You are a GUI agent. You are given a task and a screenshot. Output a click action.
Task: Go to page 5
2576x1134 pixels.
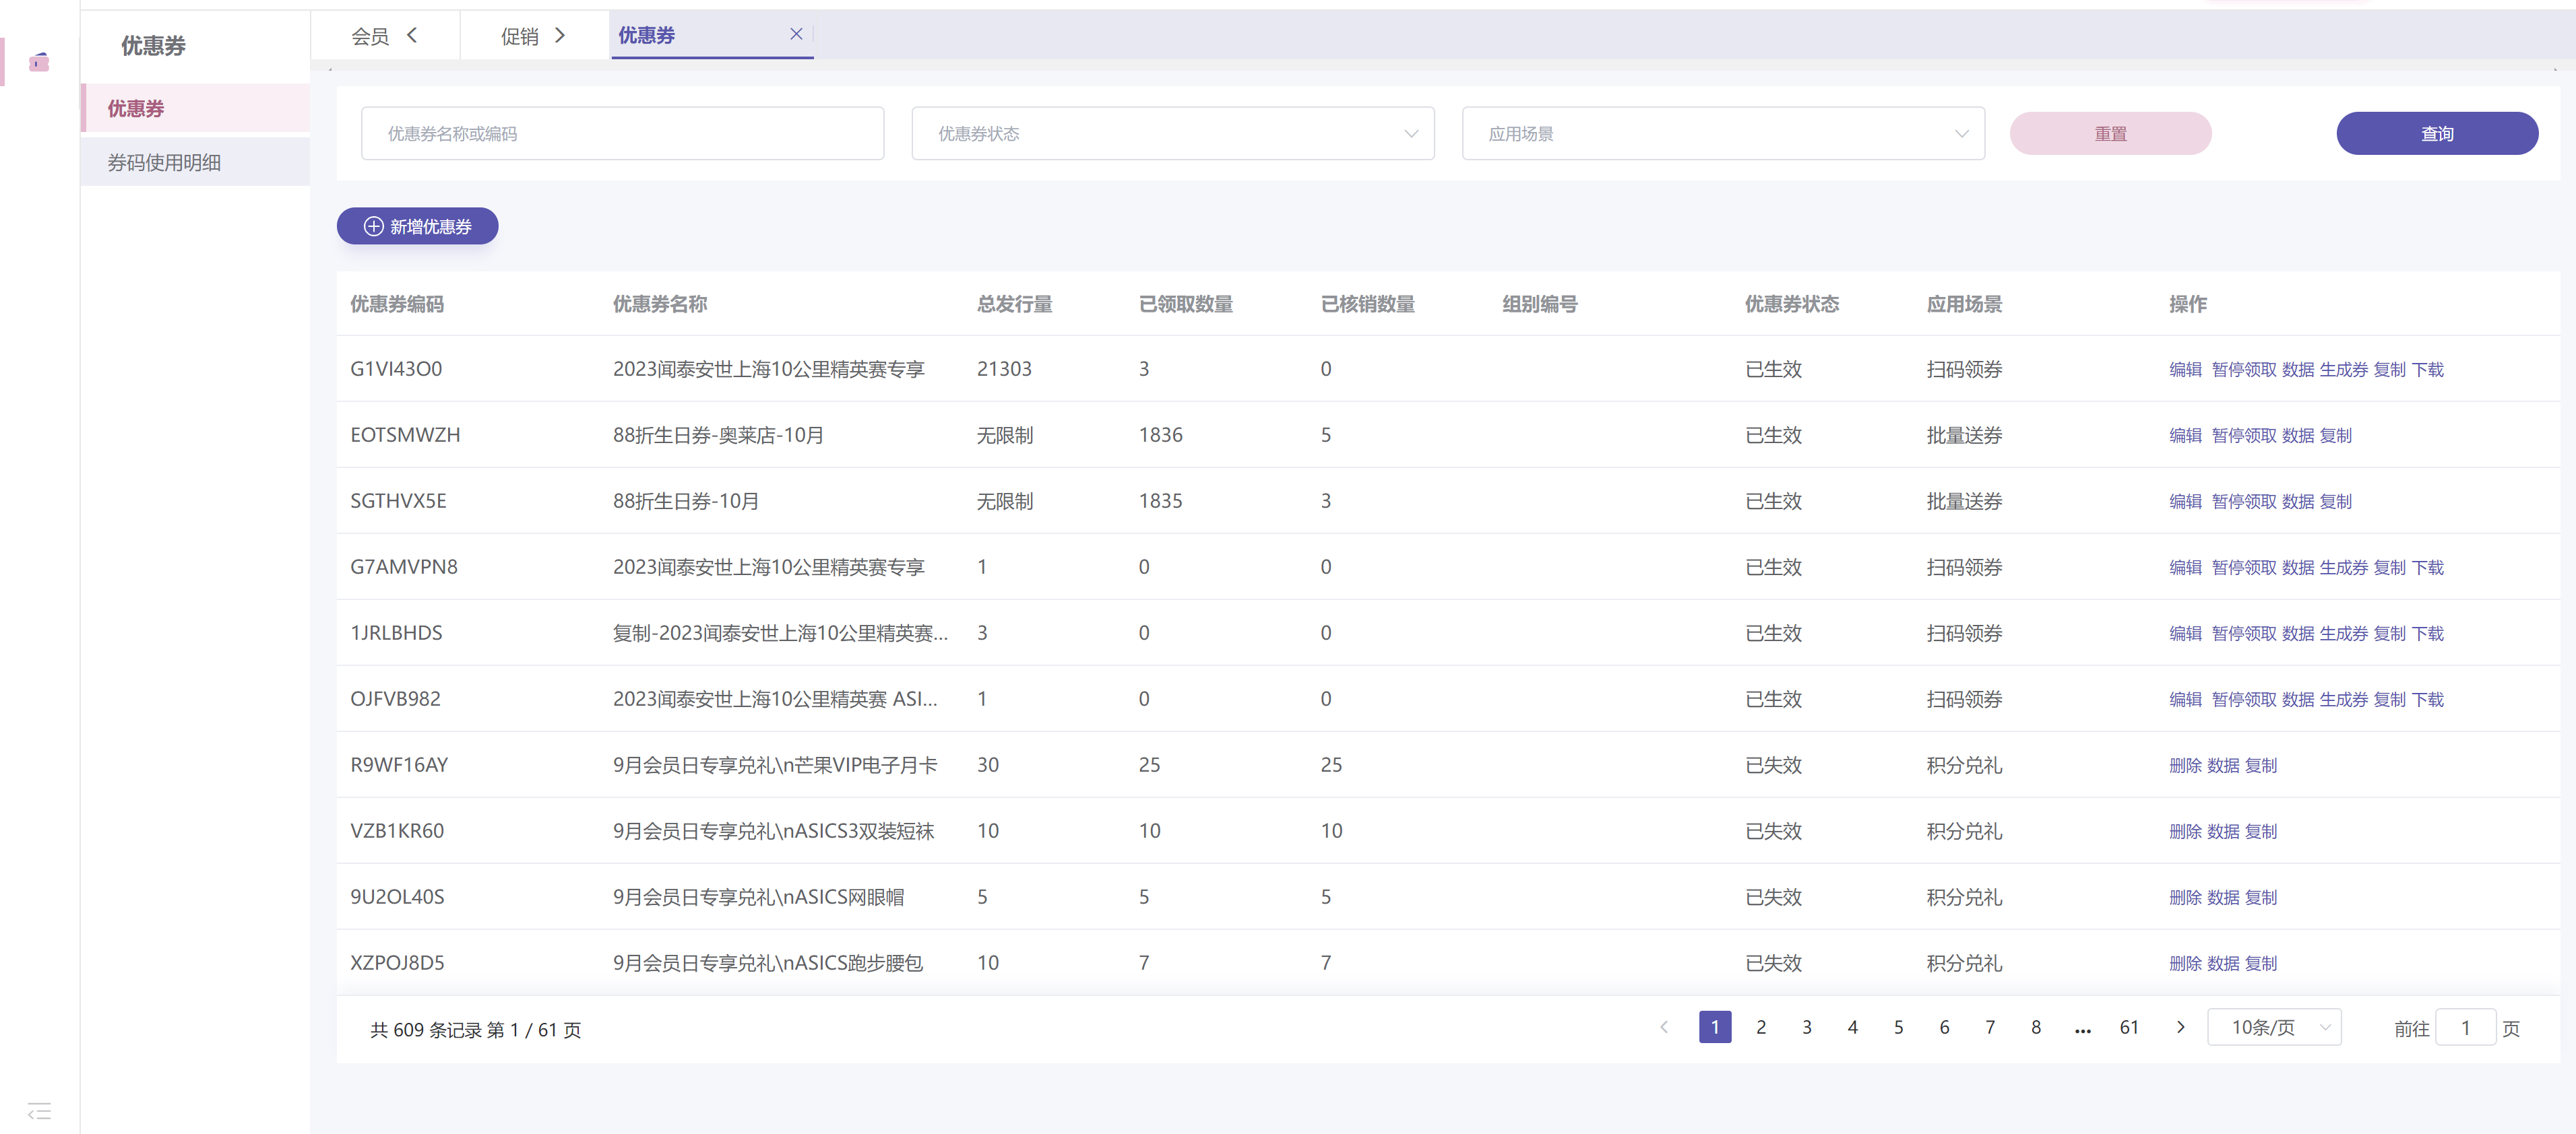point(1898,1027)
